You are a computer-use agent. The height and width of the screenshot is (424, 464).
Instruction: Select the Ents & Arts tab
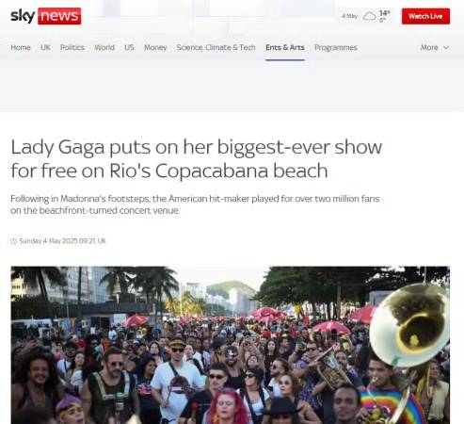click(x=285, y=47)
